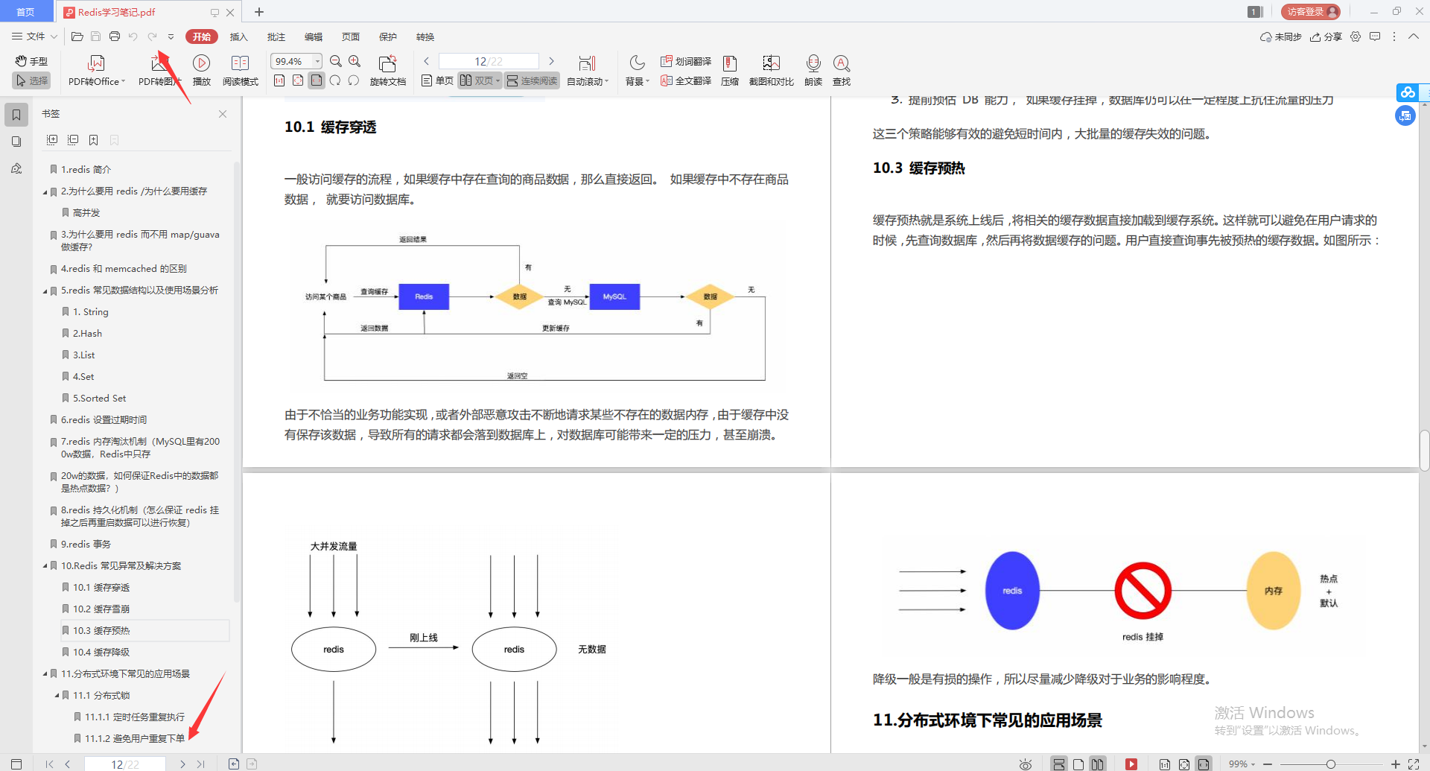Collapse the 5.redis 常见数据结构 bookmark
This screenshot has height=771, width=1430.
(45, 291)
